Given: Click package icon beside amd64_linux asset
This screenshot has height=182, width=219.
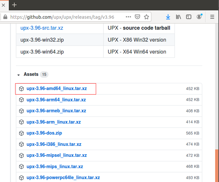Looking at the screenshot, I should (x=21, y=89).
